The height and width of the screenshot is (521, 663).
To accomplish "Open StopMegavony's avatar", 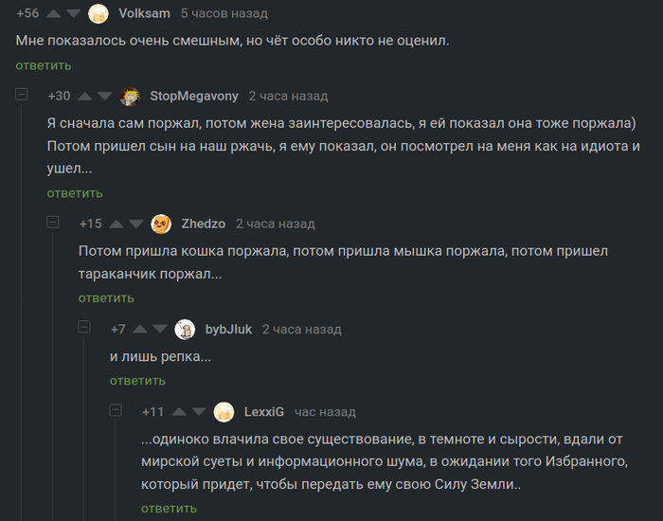I will [130, 96].
